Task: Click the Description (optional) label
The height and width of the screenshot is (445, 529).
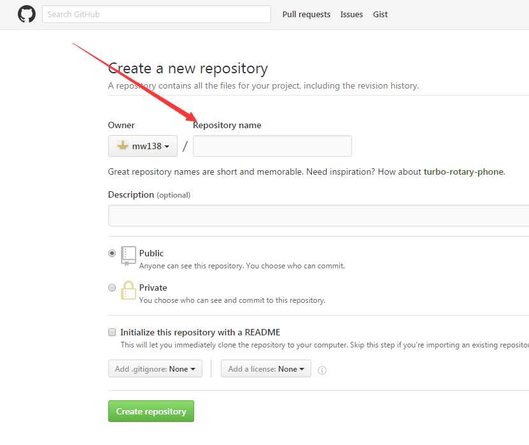Action: [x=149, y=195]
